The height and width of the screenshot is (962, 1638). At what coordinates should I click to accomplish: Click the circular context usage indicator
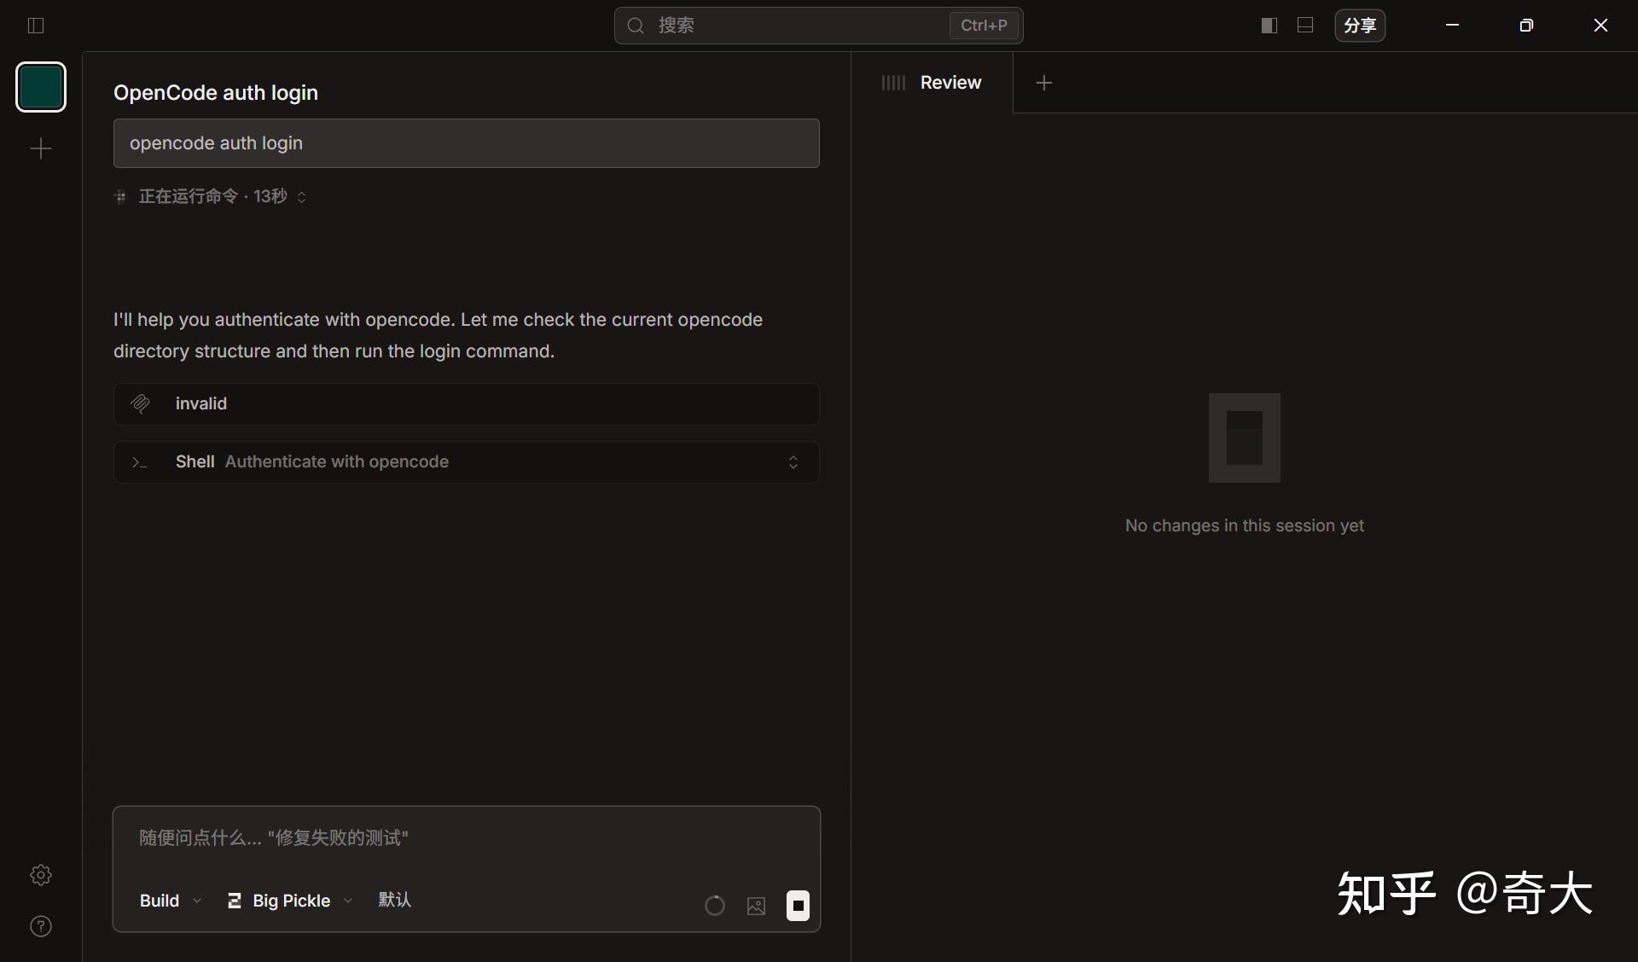click(715, 906)
